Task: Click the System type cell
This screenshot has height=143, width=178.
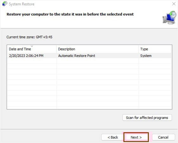Action: click(146, 56)
